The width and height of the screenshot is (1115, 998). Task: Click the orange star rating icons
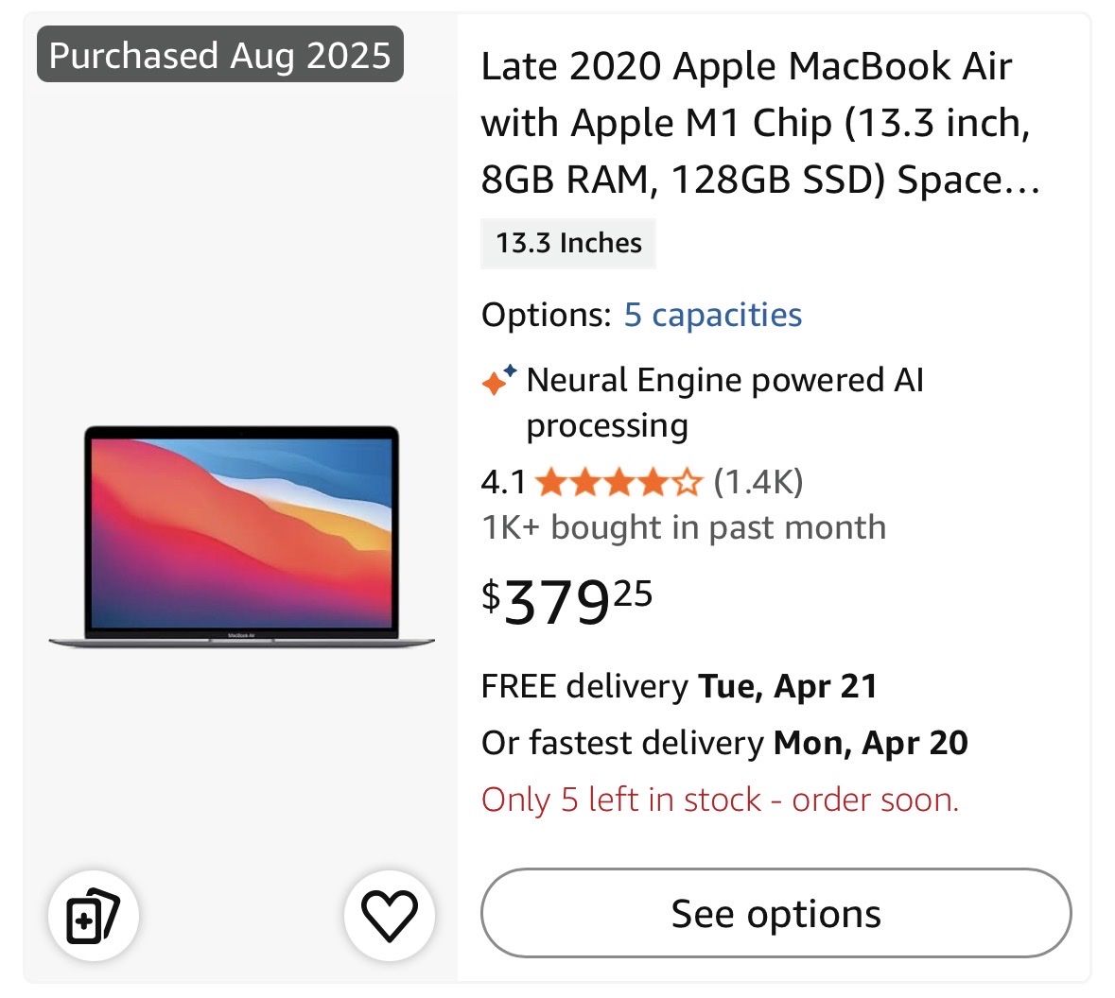tap(618, 483)
